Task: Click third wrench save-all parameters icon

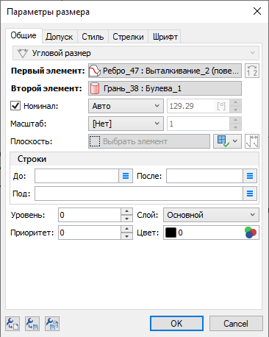Action: click(x=52, y=324)
